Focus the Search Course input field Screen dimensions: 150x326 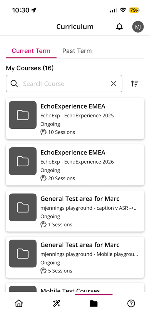pyautogui.click(x=64, y=83)
